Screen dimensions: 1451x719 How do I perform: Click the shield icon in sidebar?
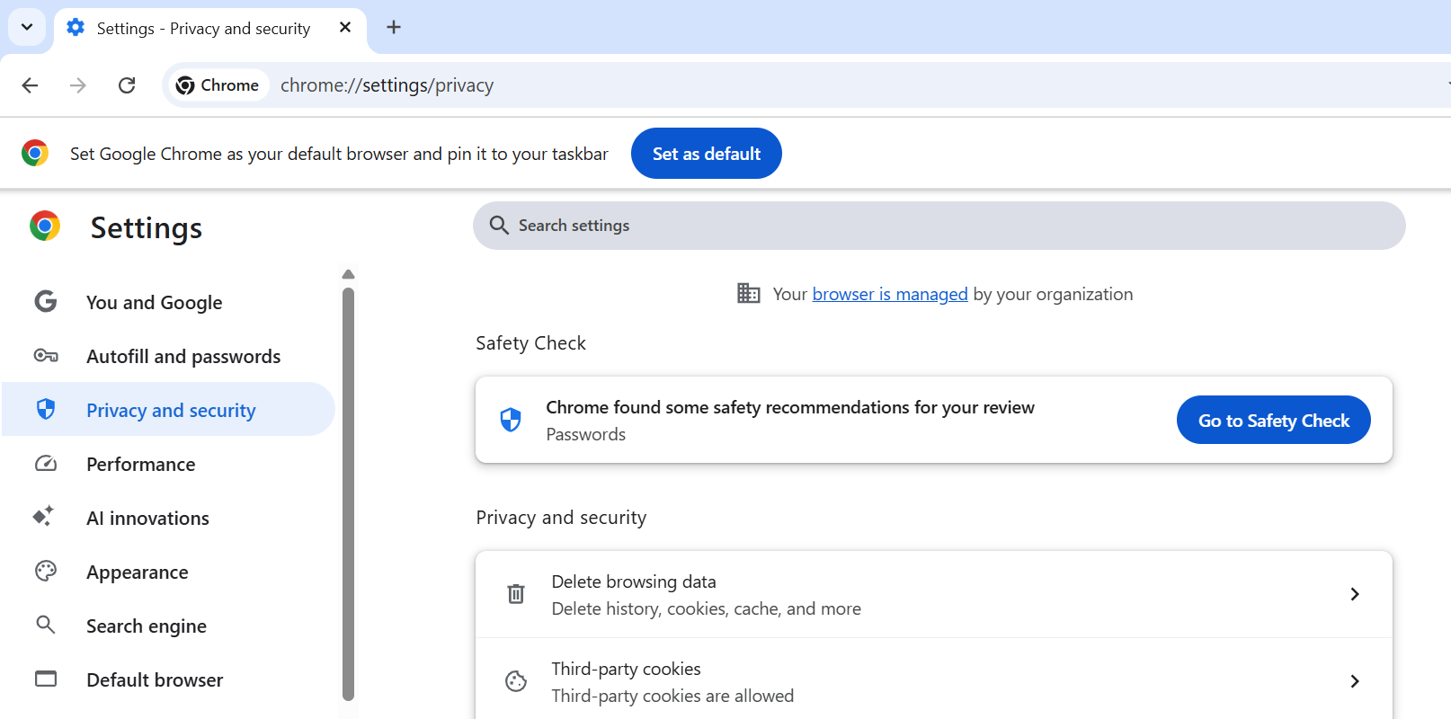coord(46,410)
